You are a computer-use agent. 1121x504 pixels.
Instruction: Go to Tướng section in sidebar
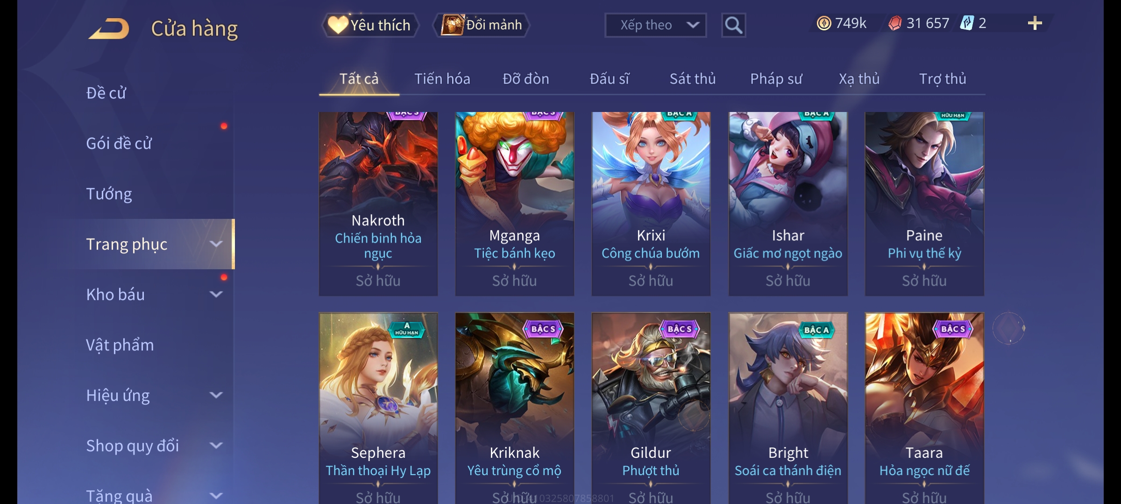point(109,194)
